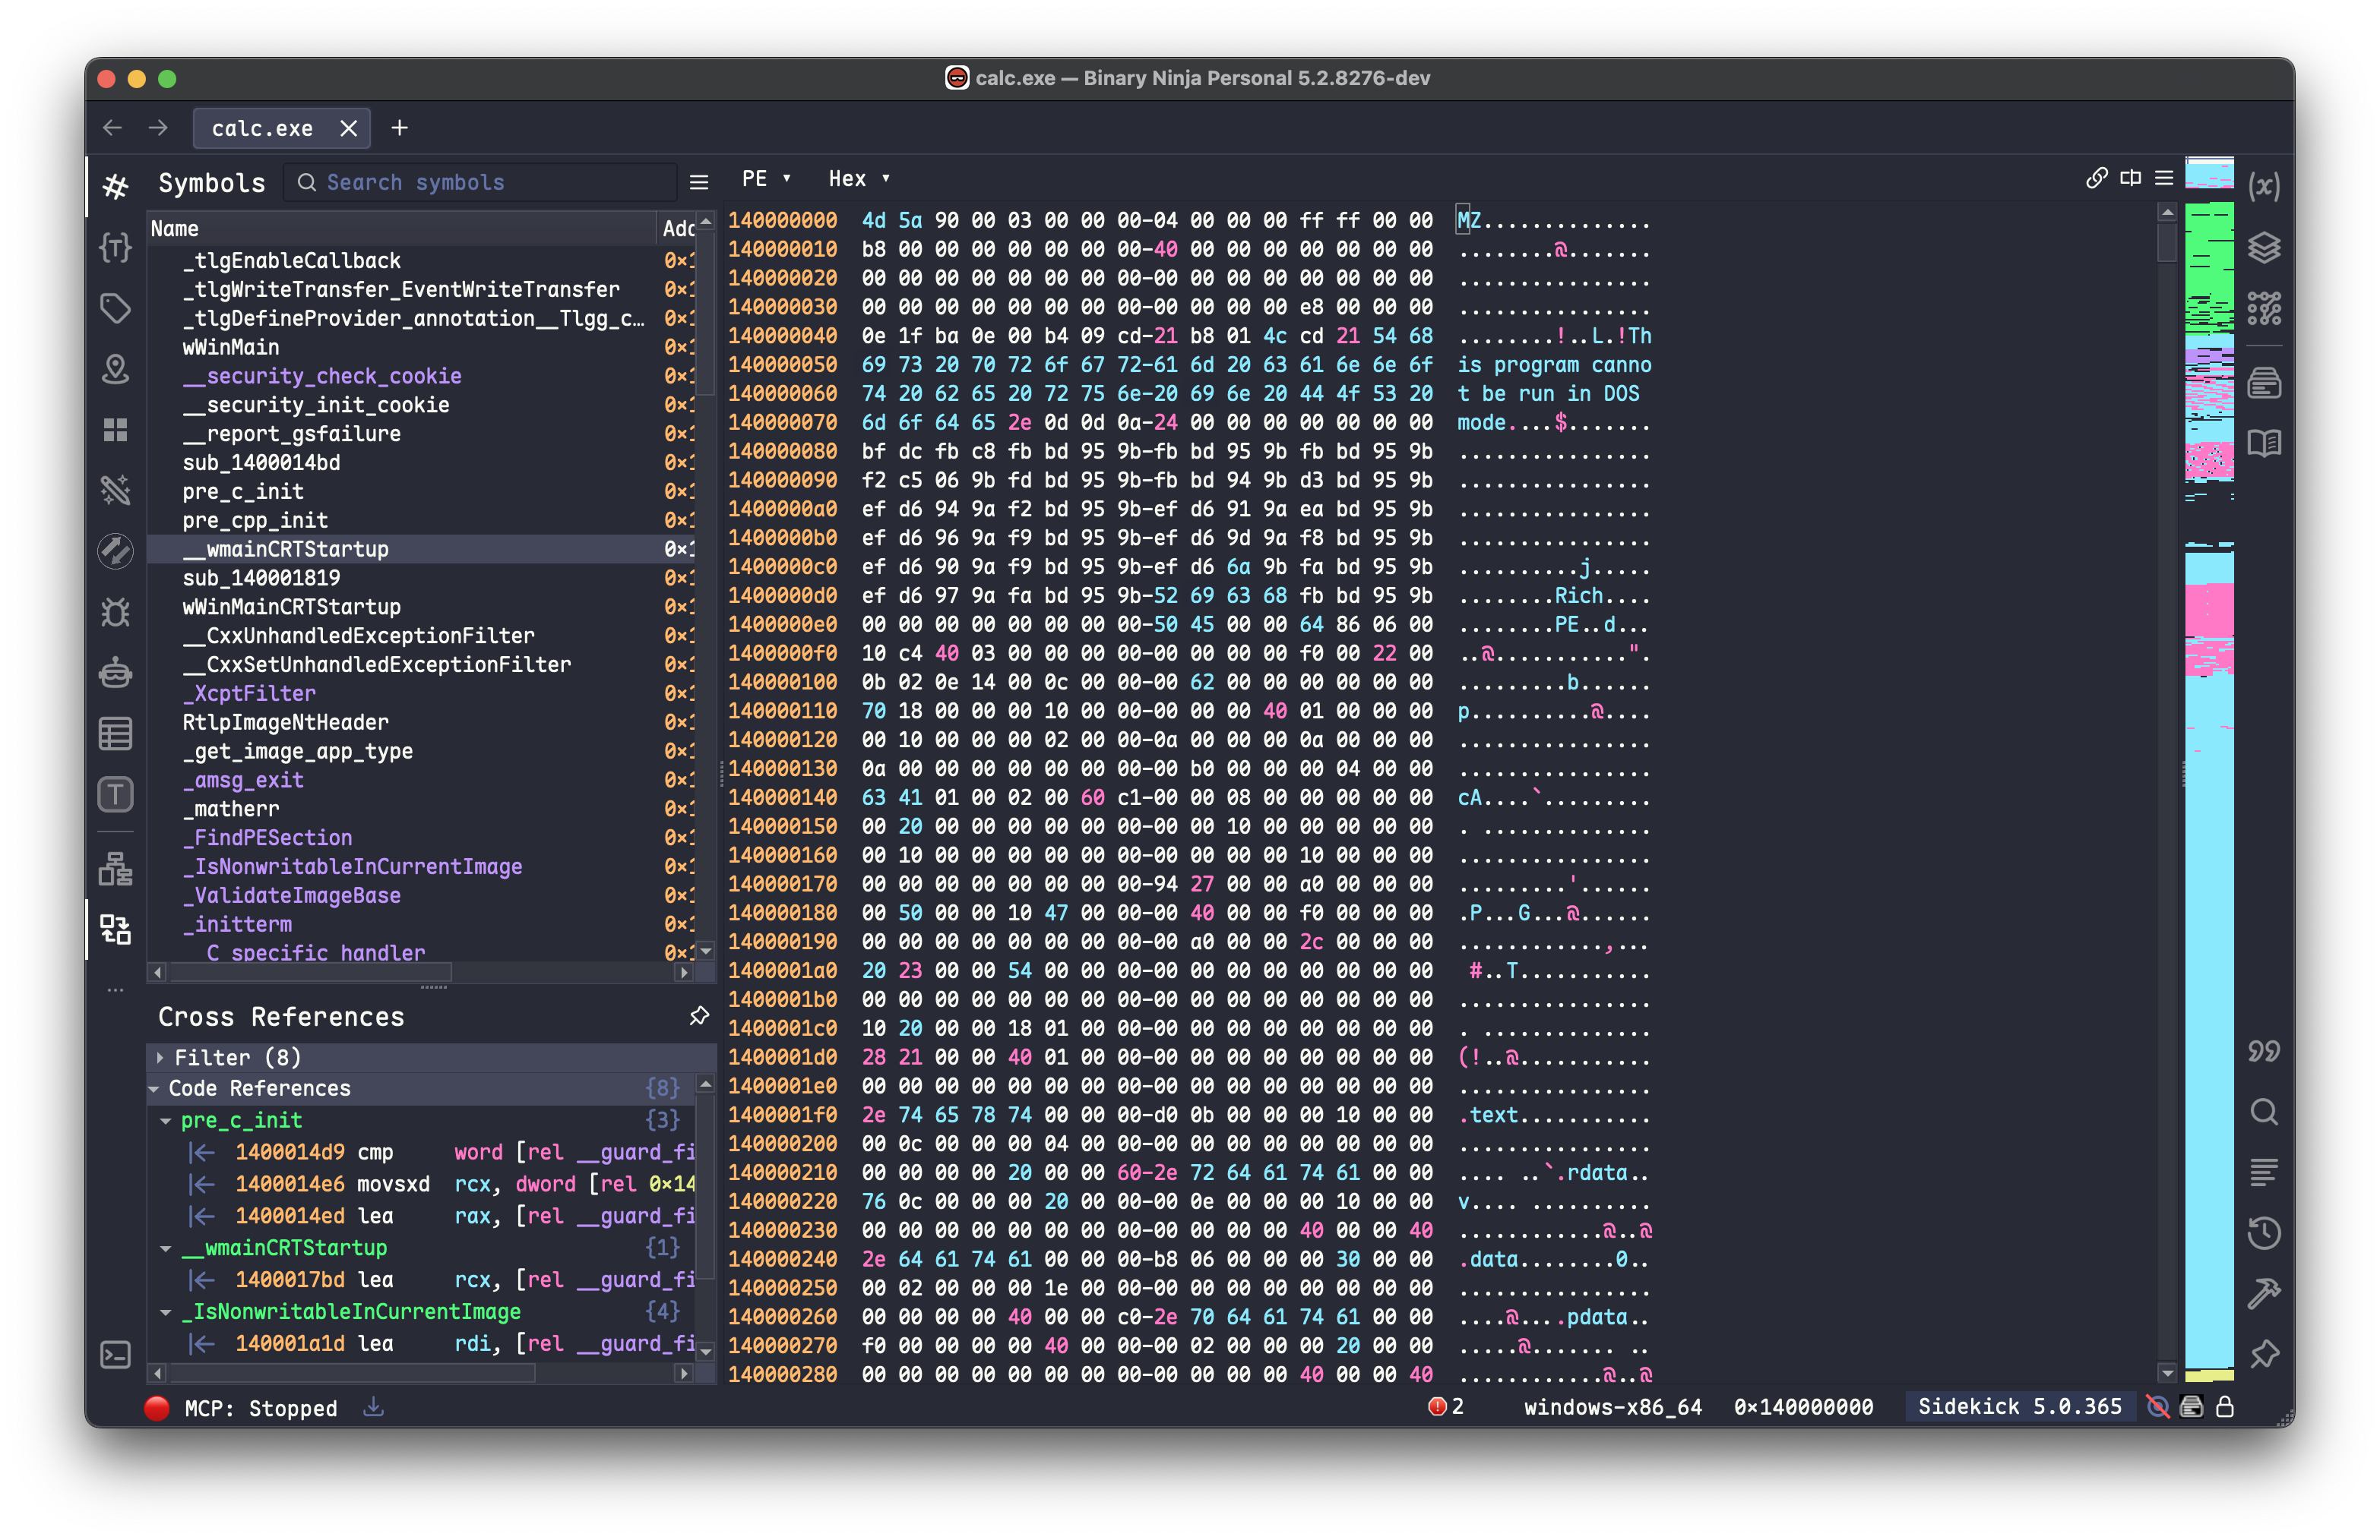Collapse the pre_c_init references group
The height and width of the screenshot is (1540, 2380).
click(x=166, y=1122)
